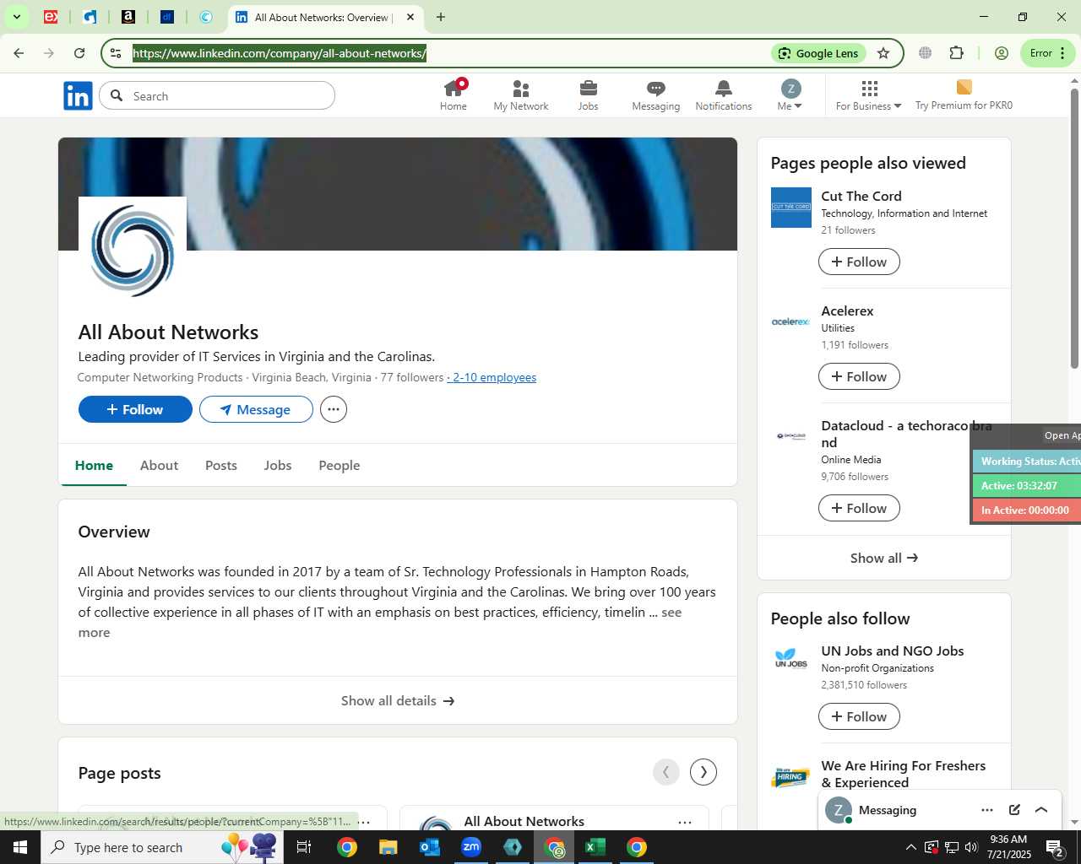Switch to the People tab
This screenshot has width=1081, height=864.
[x=340, y=465]
